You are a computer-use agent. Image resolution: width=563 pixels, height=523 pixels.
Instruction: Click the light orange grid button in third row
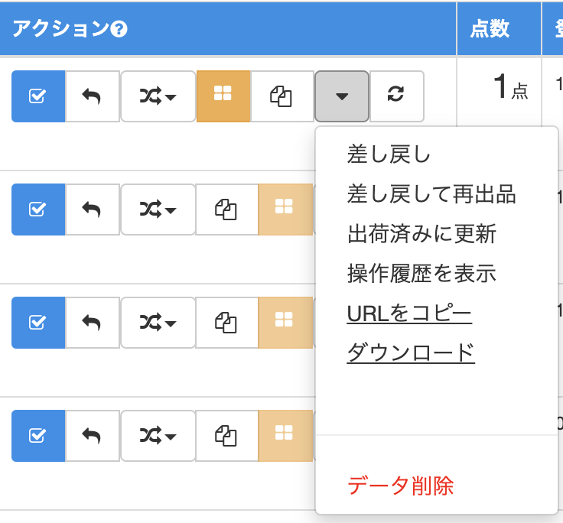click(285, 323)
